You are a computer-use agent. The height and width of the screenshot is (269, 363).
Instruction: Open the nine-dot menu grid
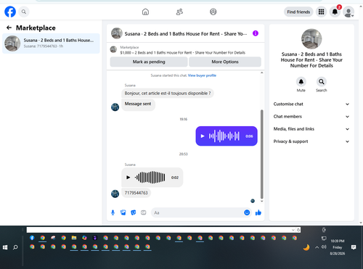pyautogui.click(x=321, y=12)
